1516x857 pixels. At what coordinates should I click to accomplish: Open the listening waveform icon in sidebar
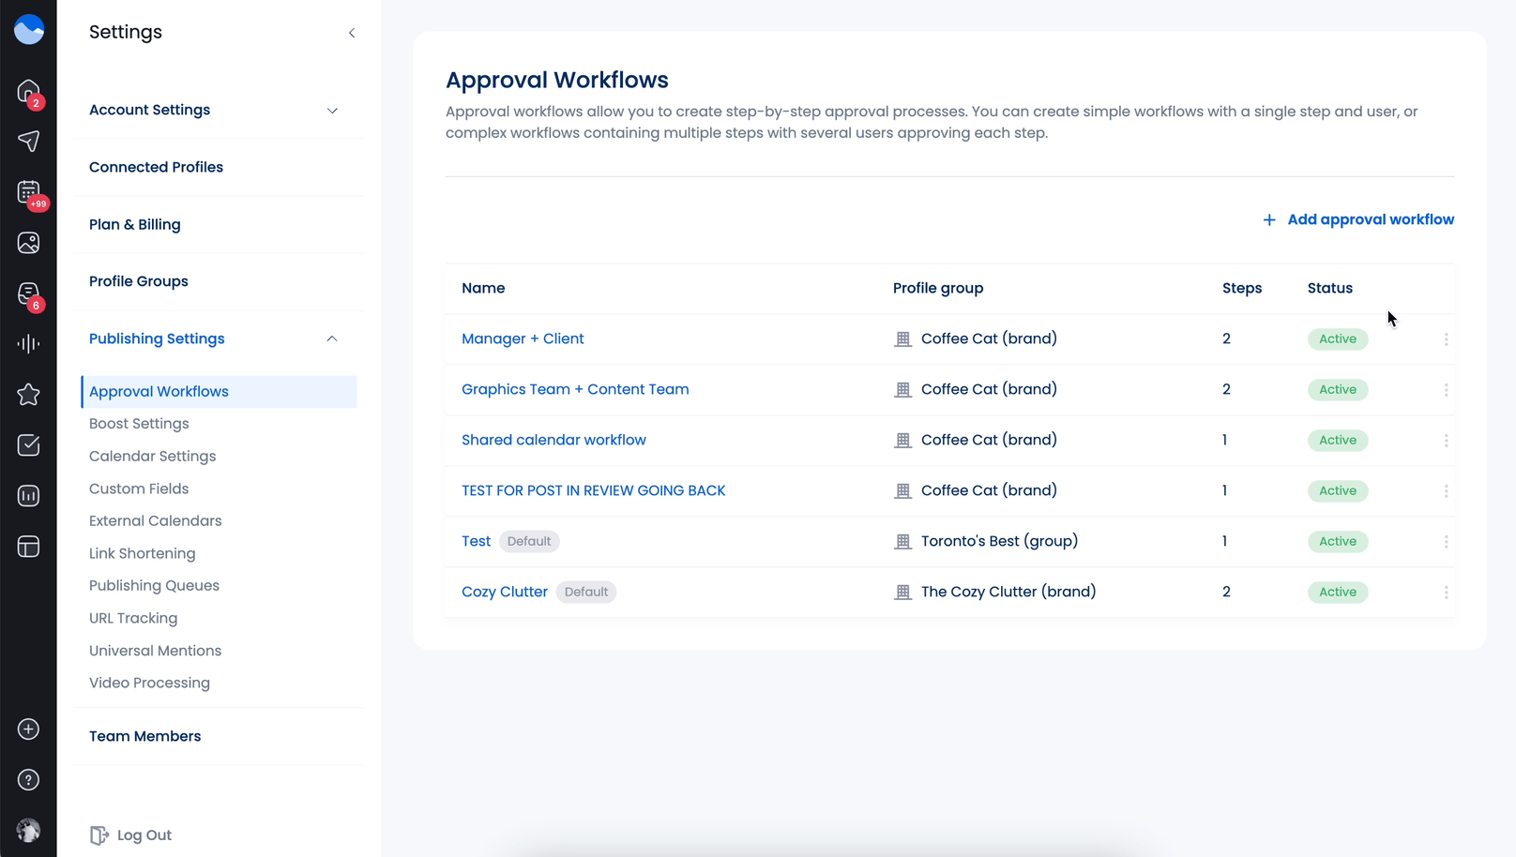point(28,344)
